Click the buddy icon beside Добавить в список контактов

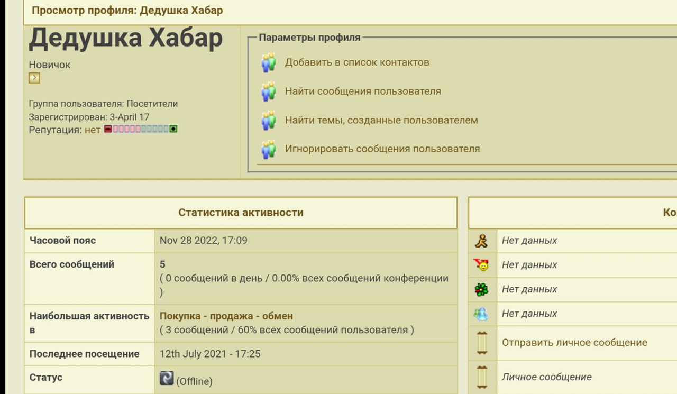(268, 62)
